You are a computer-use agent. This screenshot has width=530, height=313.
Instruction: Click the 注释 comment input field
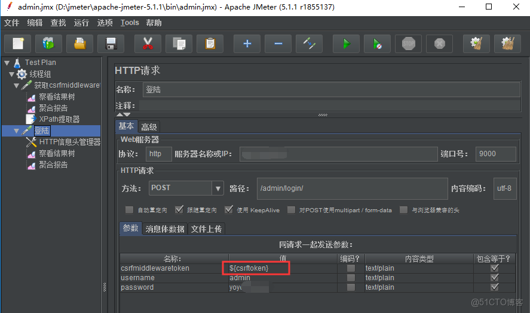pyautogui.click(x=330, y=106)
